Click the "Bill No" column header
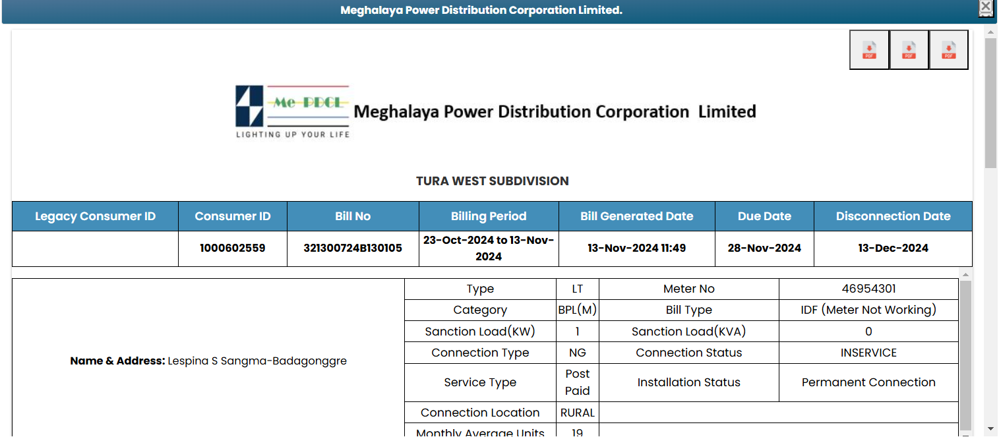 [x=353, y=216]
